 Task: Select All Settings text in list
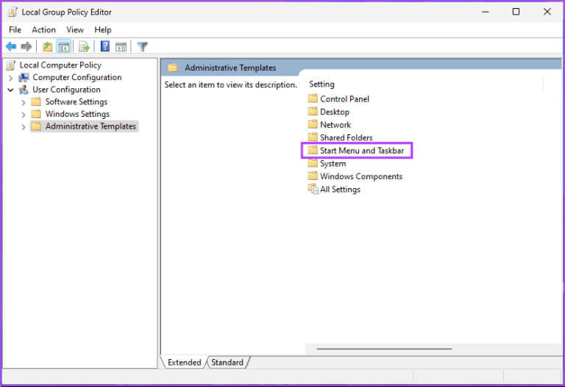(x=340, y=189)
